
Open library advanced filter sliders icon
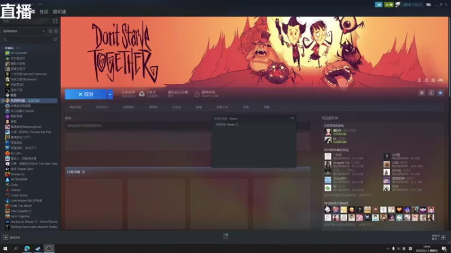pyautogui.click(x=55, y=39)
